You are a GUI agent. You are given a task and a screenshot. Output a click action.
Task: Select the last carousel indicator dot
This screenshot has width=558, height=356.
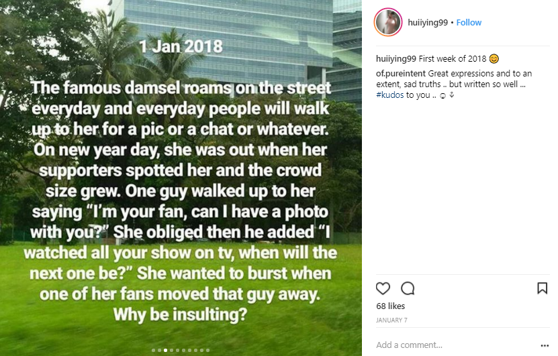(207, 350)
